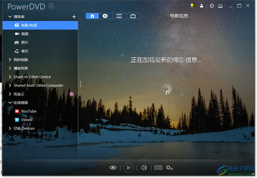Click the camcorder icon beside 视频
The width and height of the screenshot is (257, 178).
click(17, 34)
